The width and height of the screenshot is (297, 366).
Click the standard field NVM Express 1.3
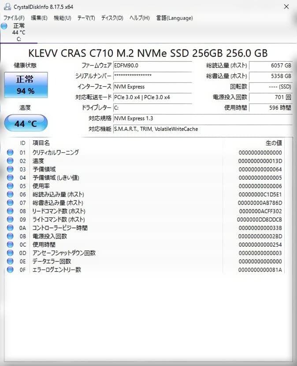tap(203, 118)
